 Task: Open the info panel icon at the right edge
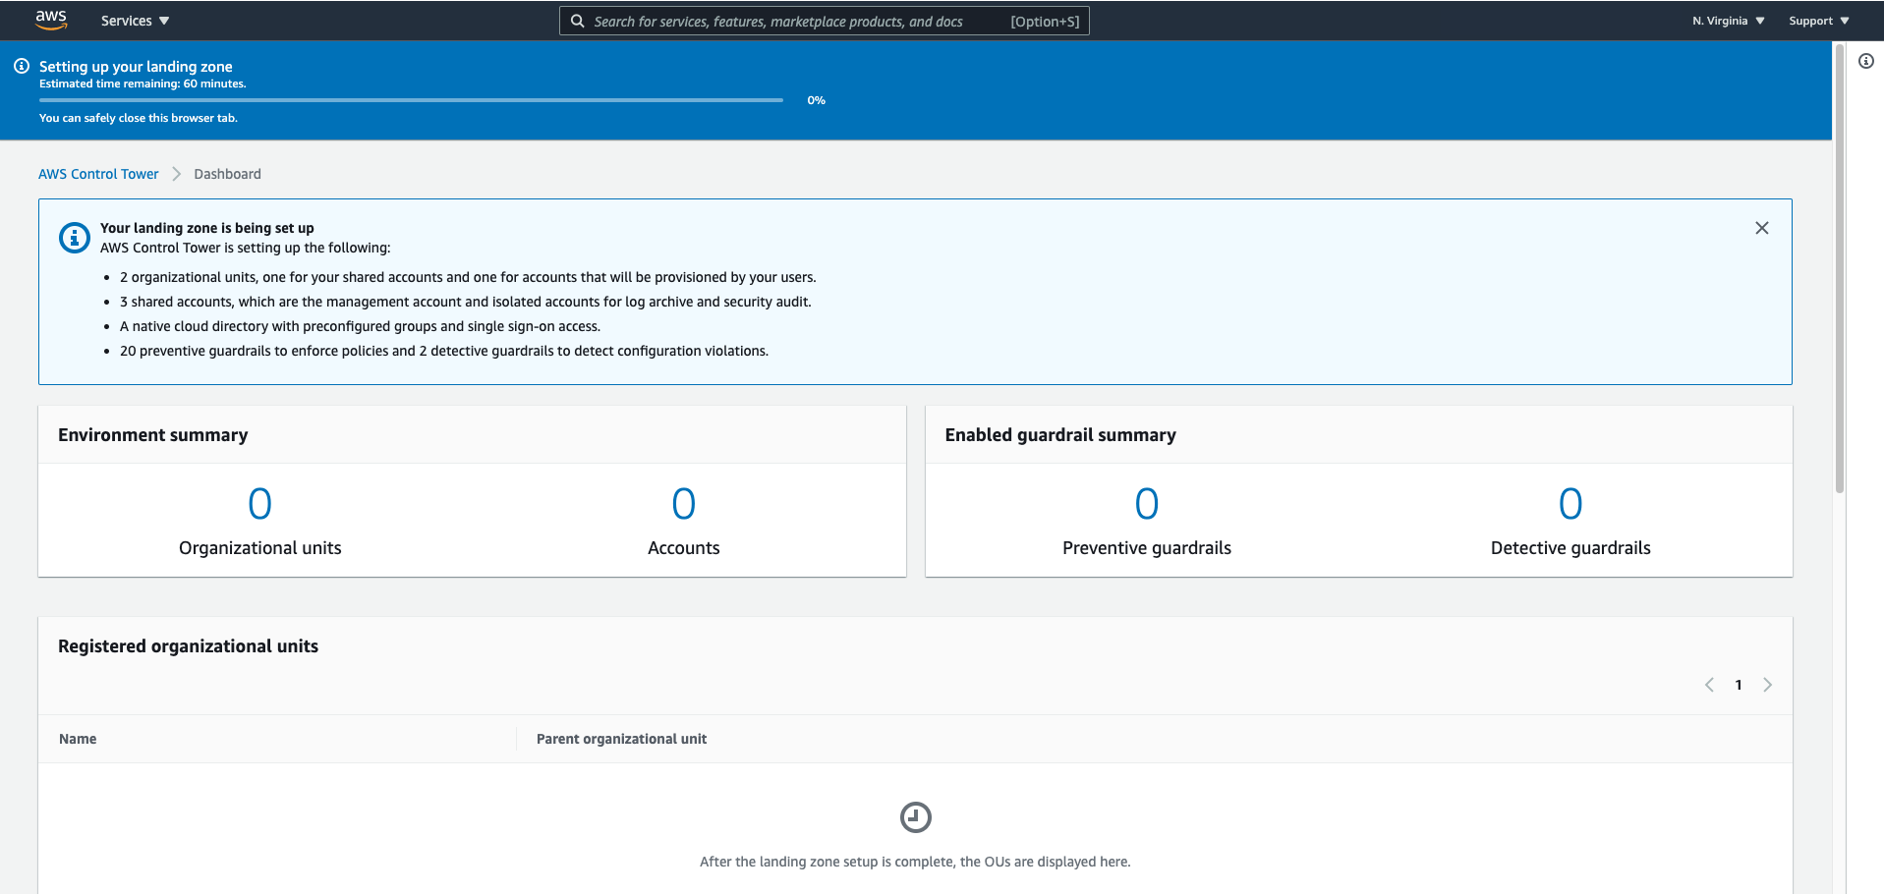1865,61
